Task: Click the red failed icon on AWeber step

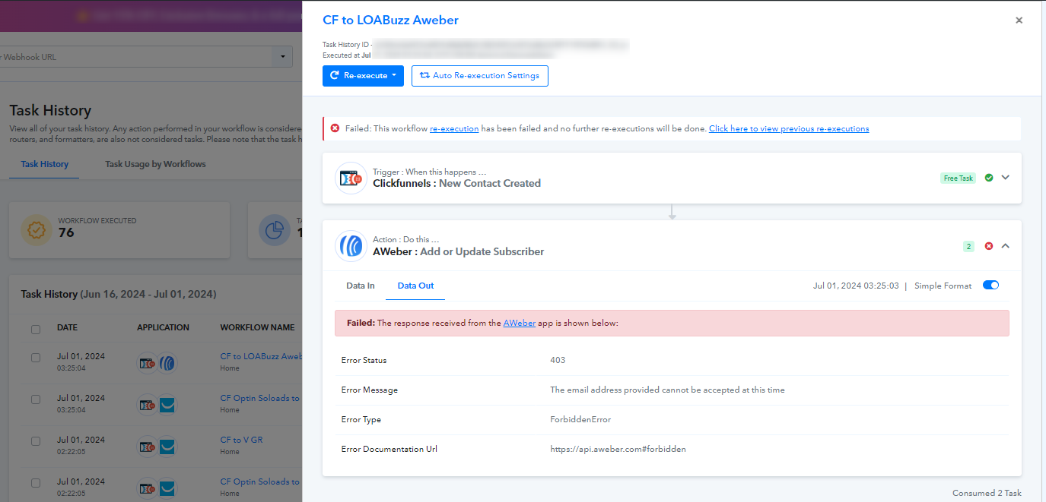Action: [x=989, y=246]
